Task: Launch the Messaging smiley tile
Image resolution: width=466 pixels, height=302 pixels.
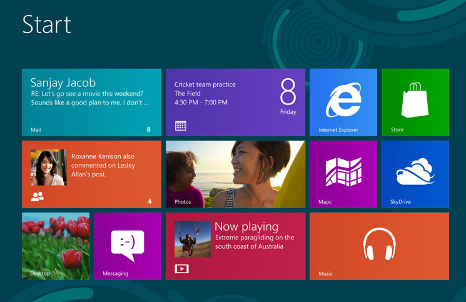Action: pyautogui.click(x=128, y=246)
